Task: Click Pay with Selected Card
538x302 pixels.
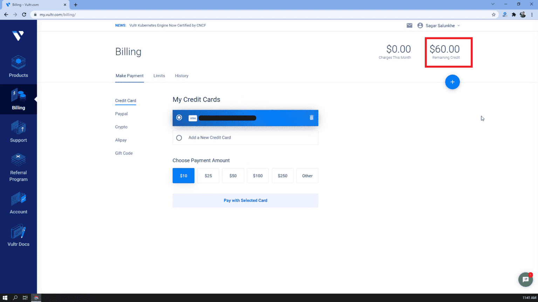Action: [245, 200]
